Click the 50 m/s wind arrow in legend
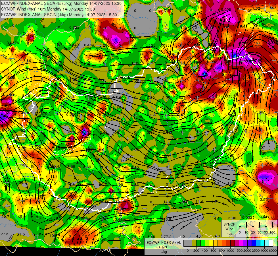 point(266,225)
